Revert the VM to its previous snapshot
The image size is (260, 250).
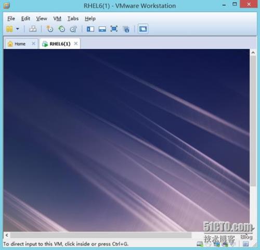pos(61,29)
